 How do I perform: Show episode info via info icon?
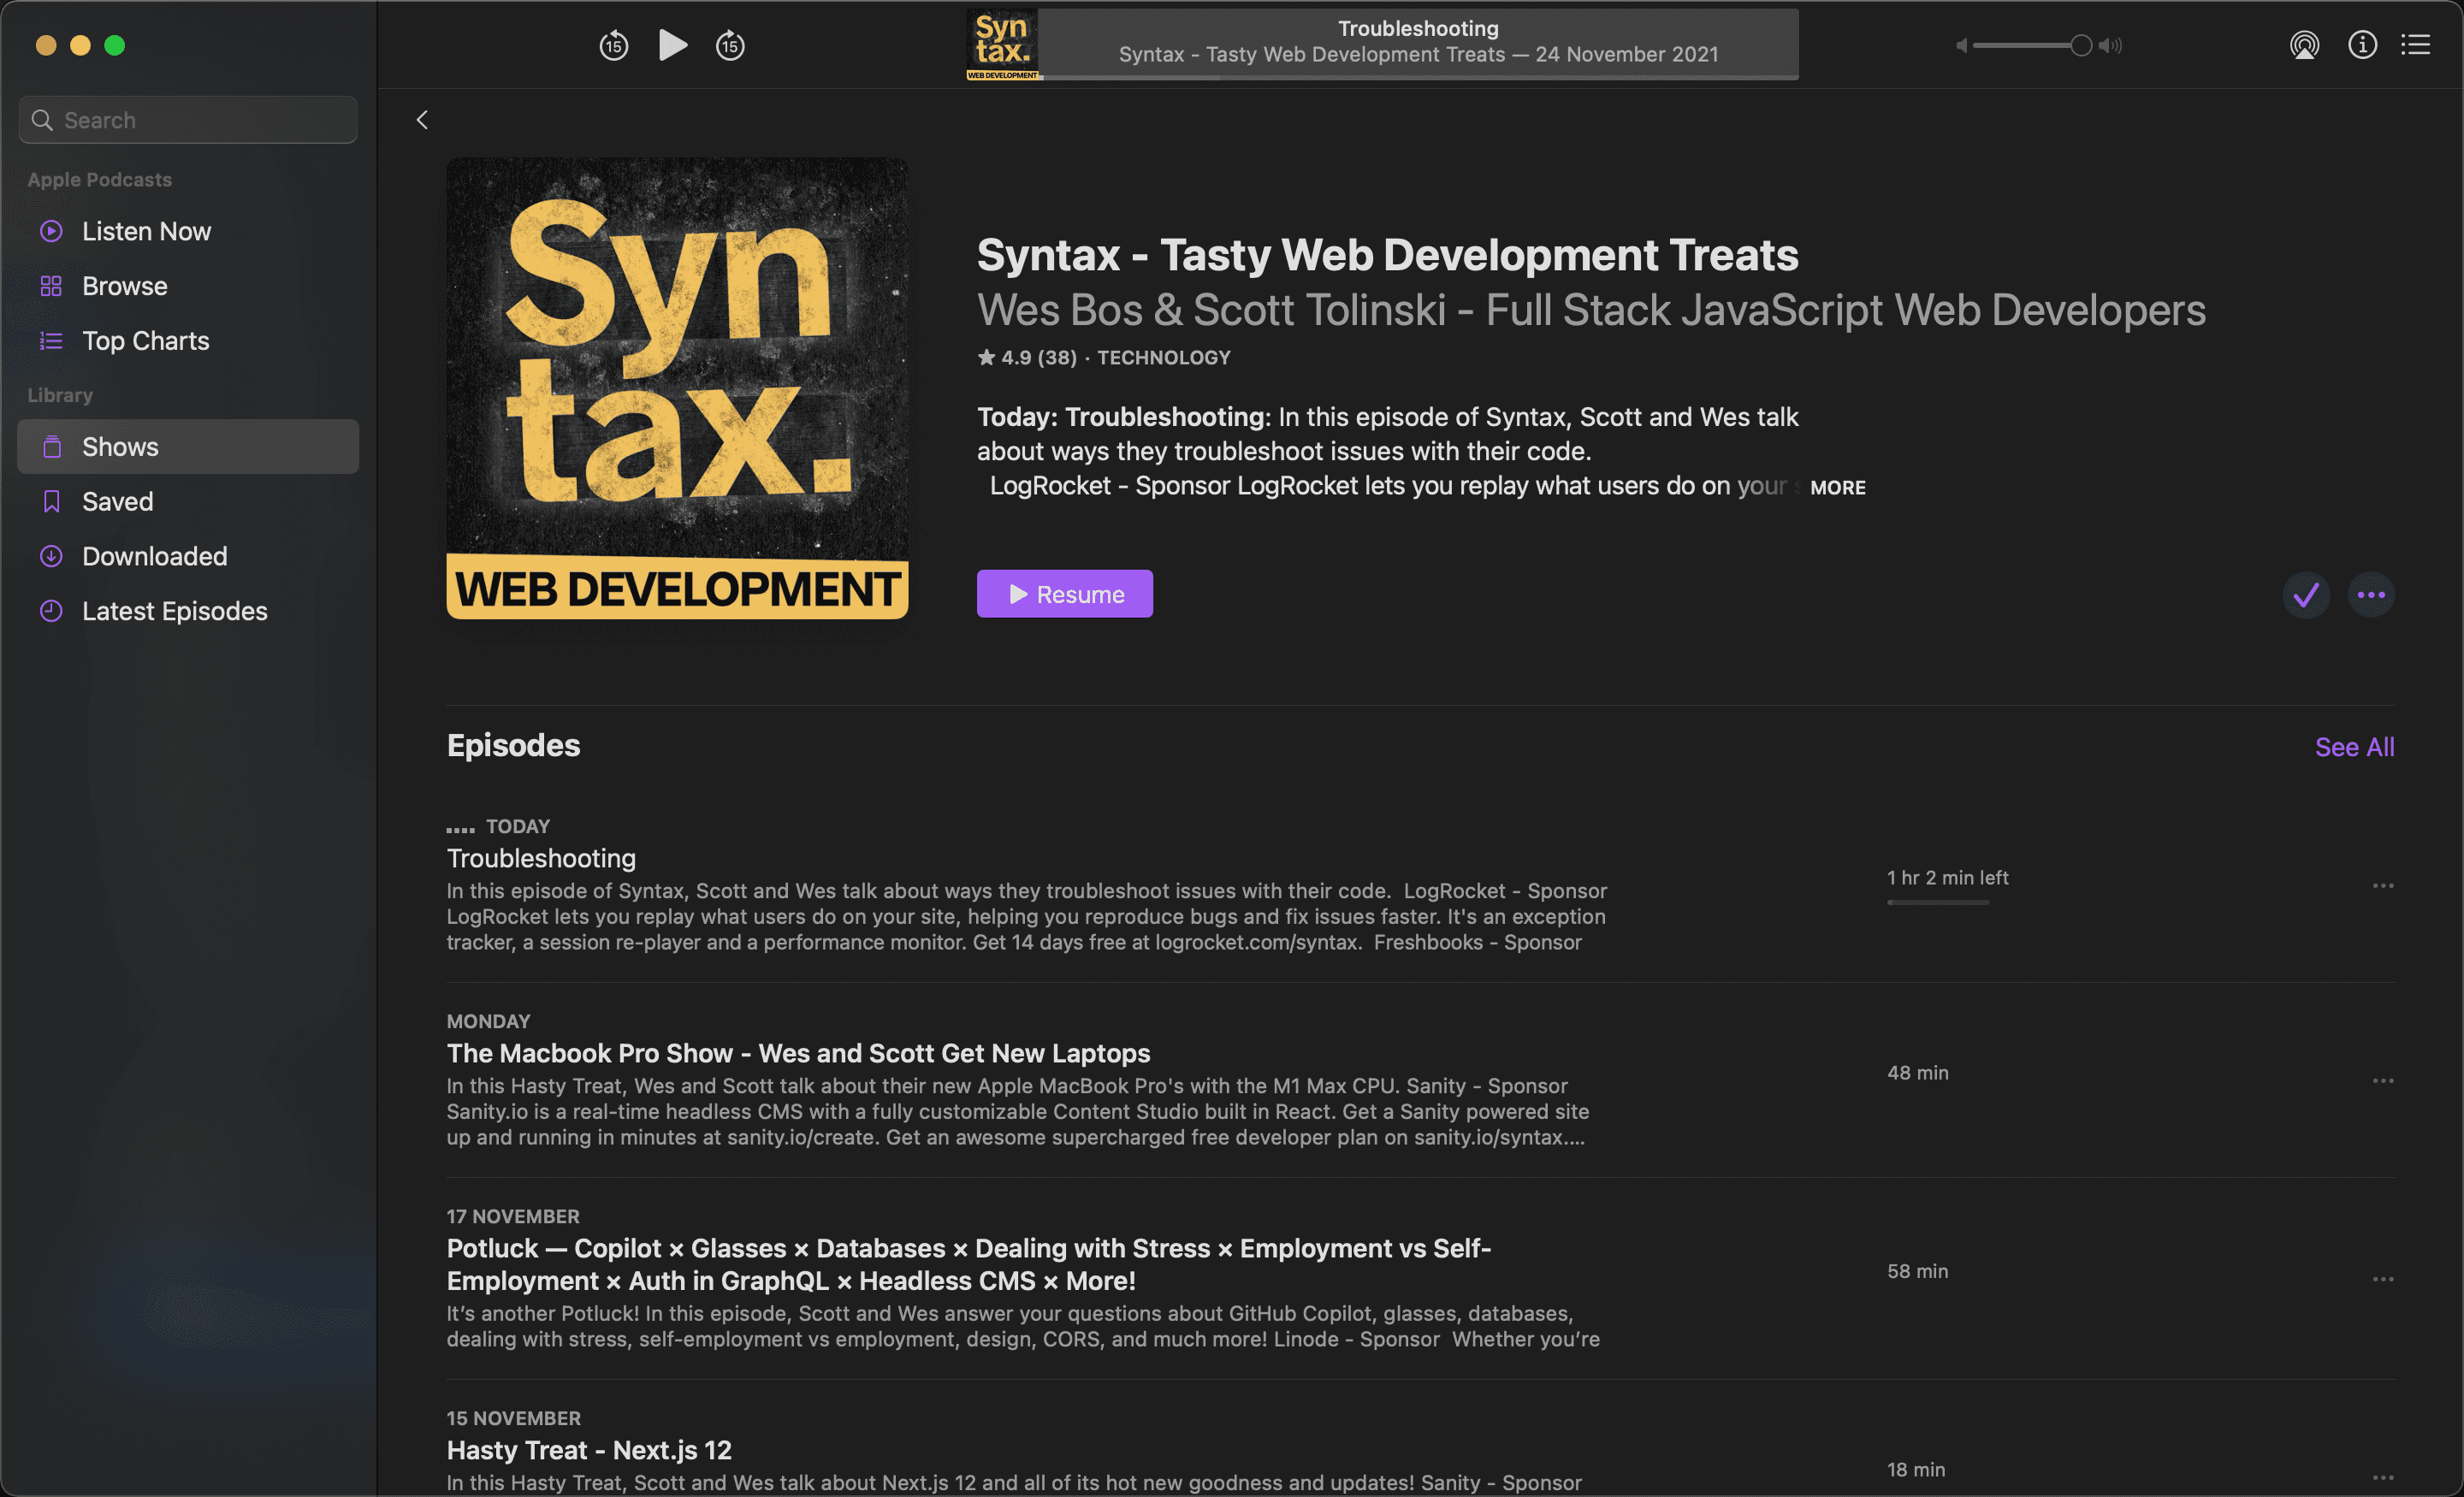click(2362, 45)
